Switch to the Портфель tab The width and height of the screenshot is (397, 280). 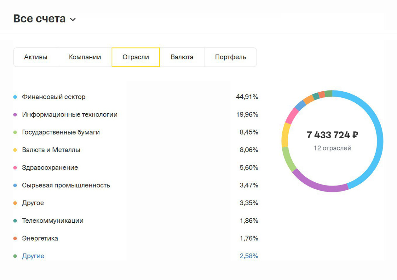(x=230, y=57)
